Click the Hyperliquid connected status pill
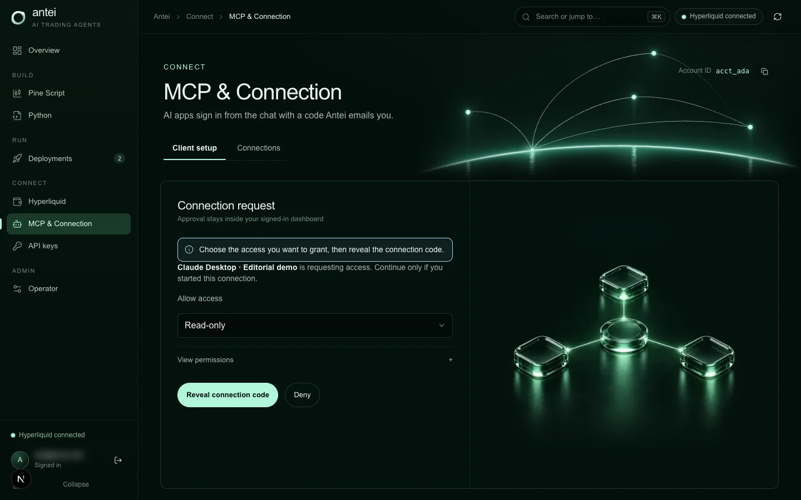The image size is (801, 500). (x=719, y=17)
